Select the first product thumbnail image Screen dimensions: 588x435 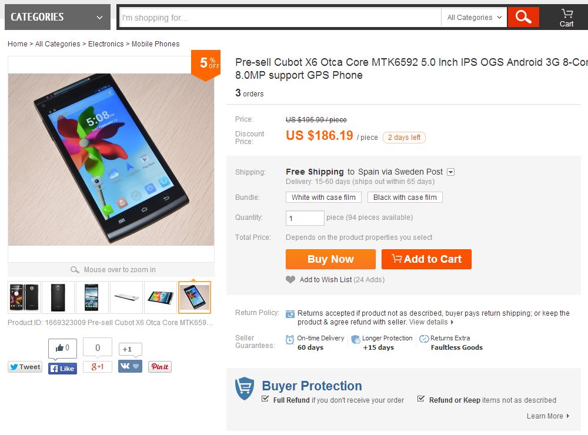coord(24,297)
